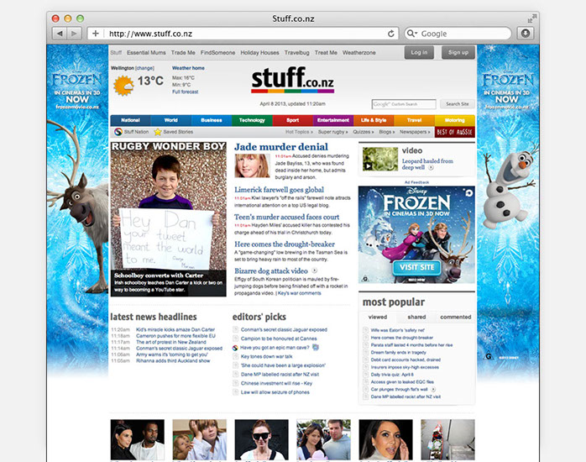This screenshot has height=462, width=586.
Task: Click the Stuff Nation logo icon
Action: click(x=117, y=132)
